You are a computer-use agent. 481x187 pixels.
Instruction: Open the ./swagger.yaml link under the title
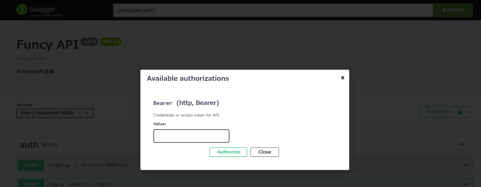click(x=31, y=58)
